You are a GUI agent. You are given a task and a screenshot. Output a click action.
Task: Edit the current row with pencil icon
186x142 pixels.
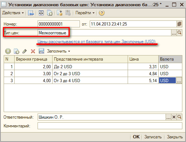(25, 51)
